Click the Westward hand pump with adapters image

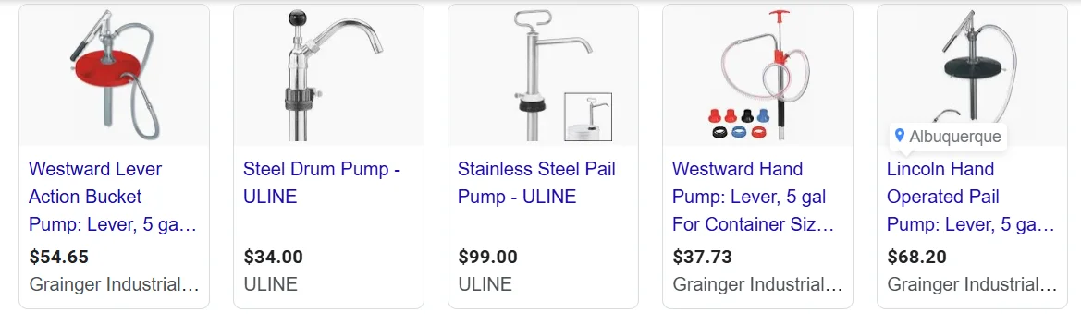coord(757,75)
